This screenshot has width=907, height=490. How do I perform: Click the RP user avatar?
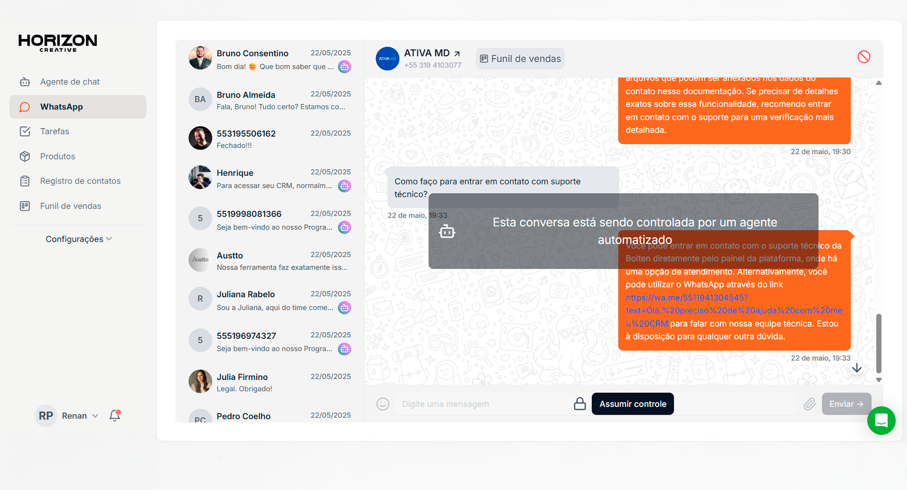click(x=46, y=416)
